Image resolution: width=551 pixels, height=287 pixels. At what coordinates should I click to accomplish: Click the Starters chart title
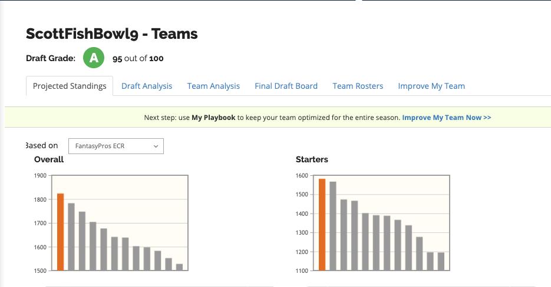click(312, 159)
